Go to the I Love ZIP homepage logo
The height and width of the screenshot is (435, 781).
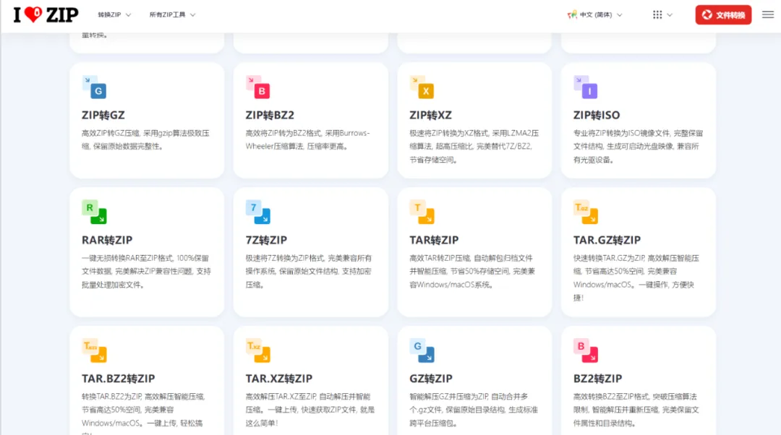pos(46,15)
